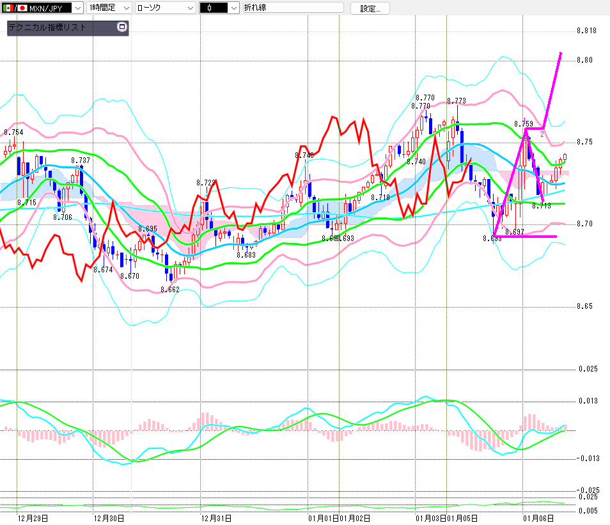Click the latest candlestick at chart's right edge
The height and width of the screenshot is (525, 610).
[565, 157]
